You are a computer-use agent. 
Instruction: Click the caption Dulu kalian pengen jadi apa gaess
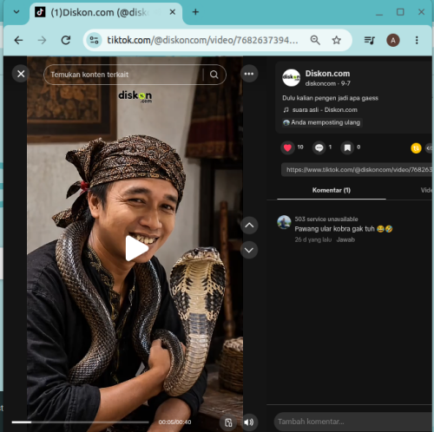tap(330, 98)
